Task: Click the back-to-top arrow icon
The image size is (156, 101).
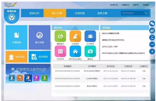Action: click(152, 51)
